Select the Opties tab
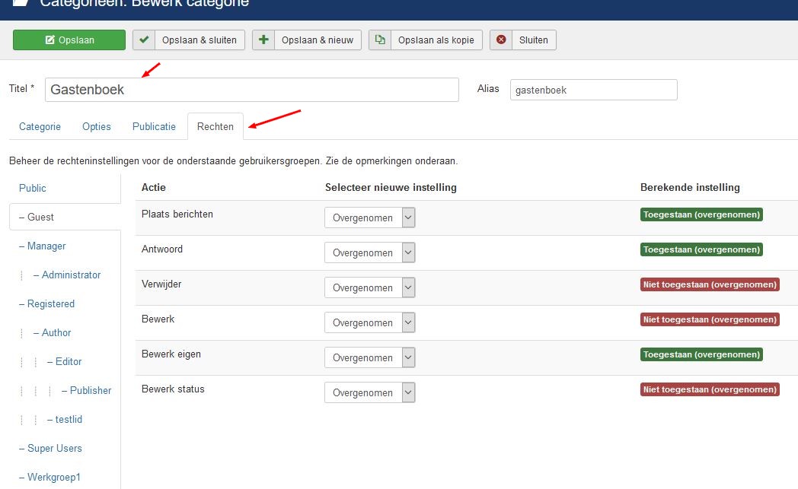The width and height of the screenshot is (798, 489). pos(97,127)
